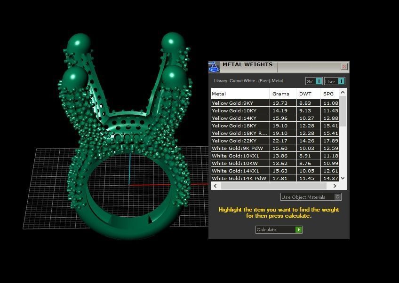Screen dimensions: 399x283
Task: Click the 8.83 DWT cell
Action: click(308, 103)
